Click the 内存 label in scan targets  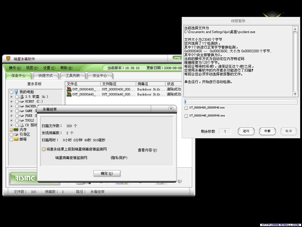coord(23,130)
